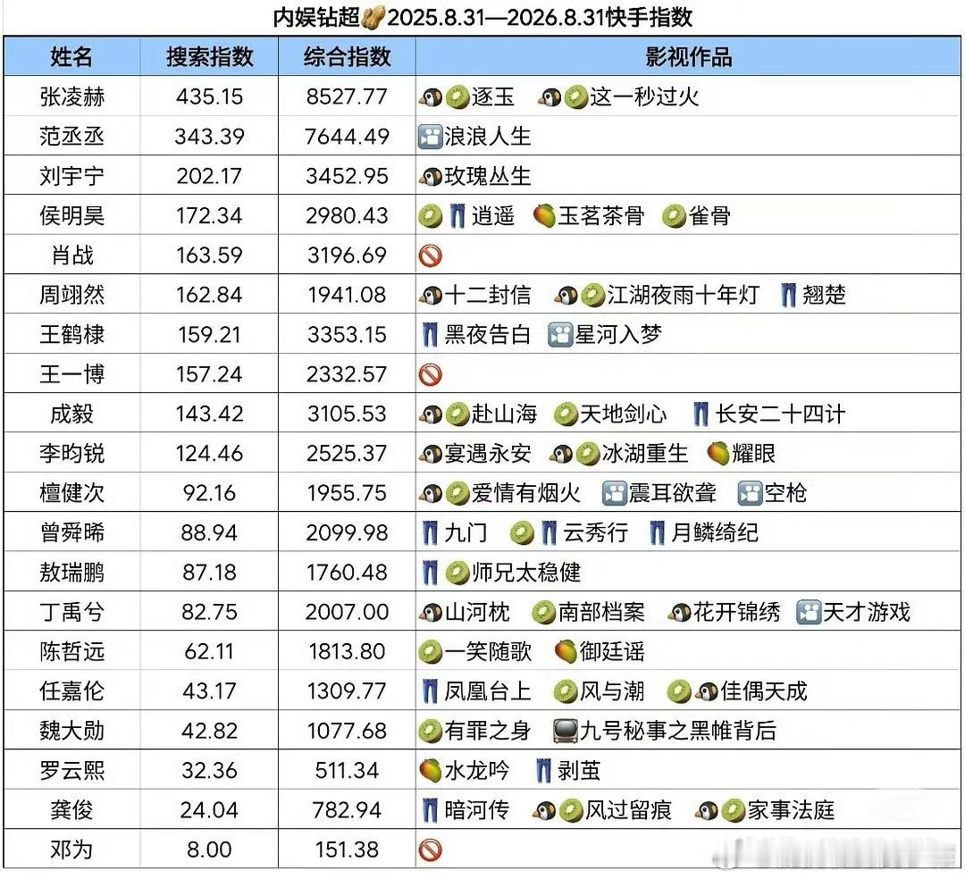Viewport: 965px width, 879px height.
Task: Click the jeans icon before 黑夜告白
Action: (x=430, y=335)
